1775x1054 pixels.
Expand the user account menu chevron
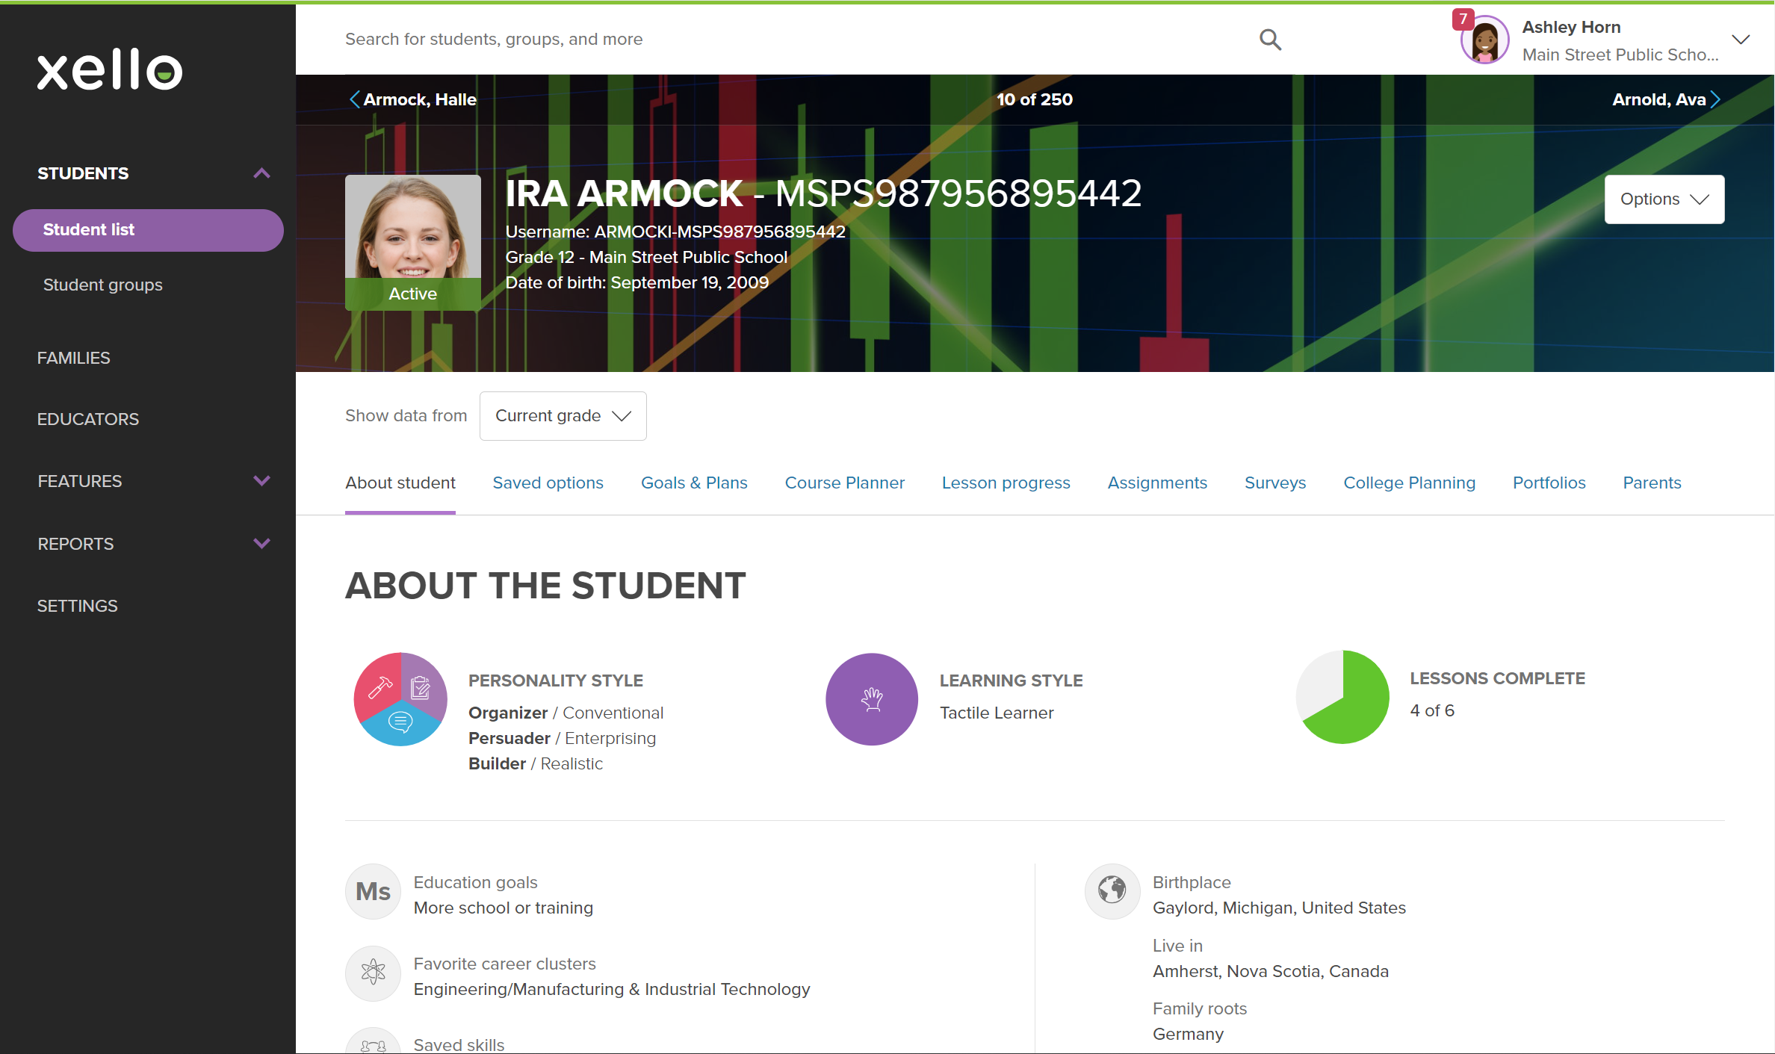1741,40
